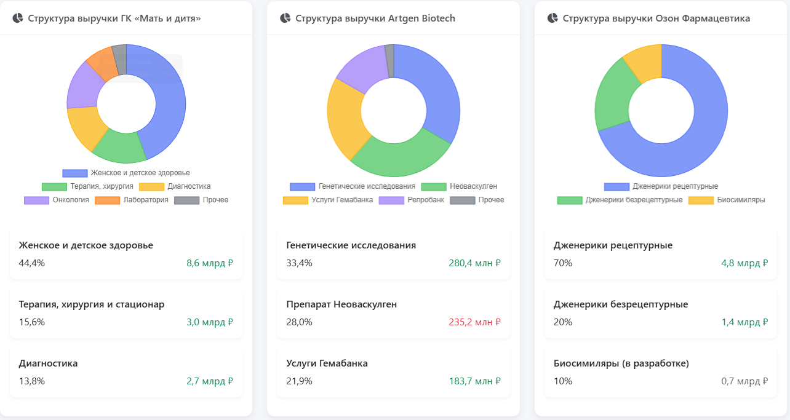This screenshot has width=790, height=420.
Task: Toggle yellow «Услуги Гемабанка» legend swatch
Action: [295, 200]
